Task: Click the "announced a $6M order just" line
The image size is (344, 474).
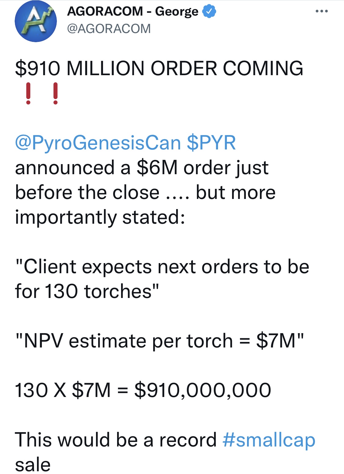Action: click(x=142, y=168)
